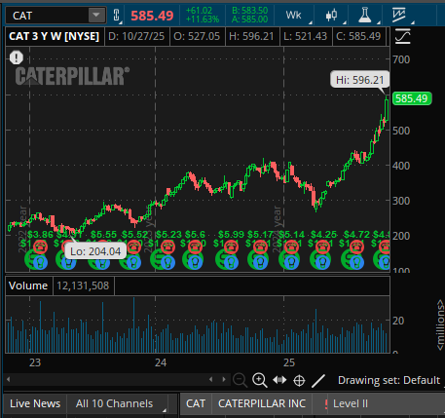The width and height of the screenshot is (445, 418).
Task: Open the Drawing set: Default selector
Action: [389, 380]
